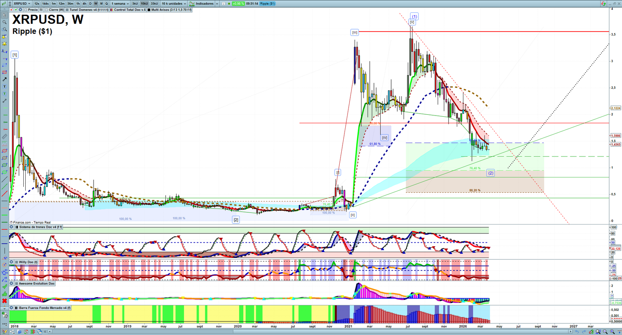Click the (2) wave label on chart

(x=491, y=173)
